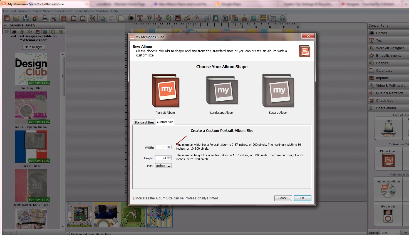Open the Arrange menu
The width and height of the screenshot is (409, 235).
pos(24,11)
